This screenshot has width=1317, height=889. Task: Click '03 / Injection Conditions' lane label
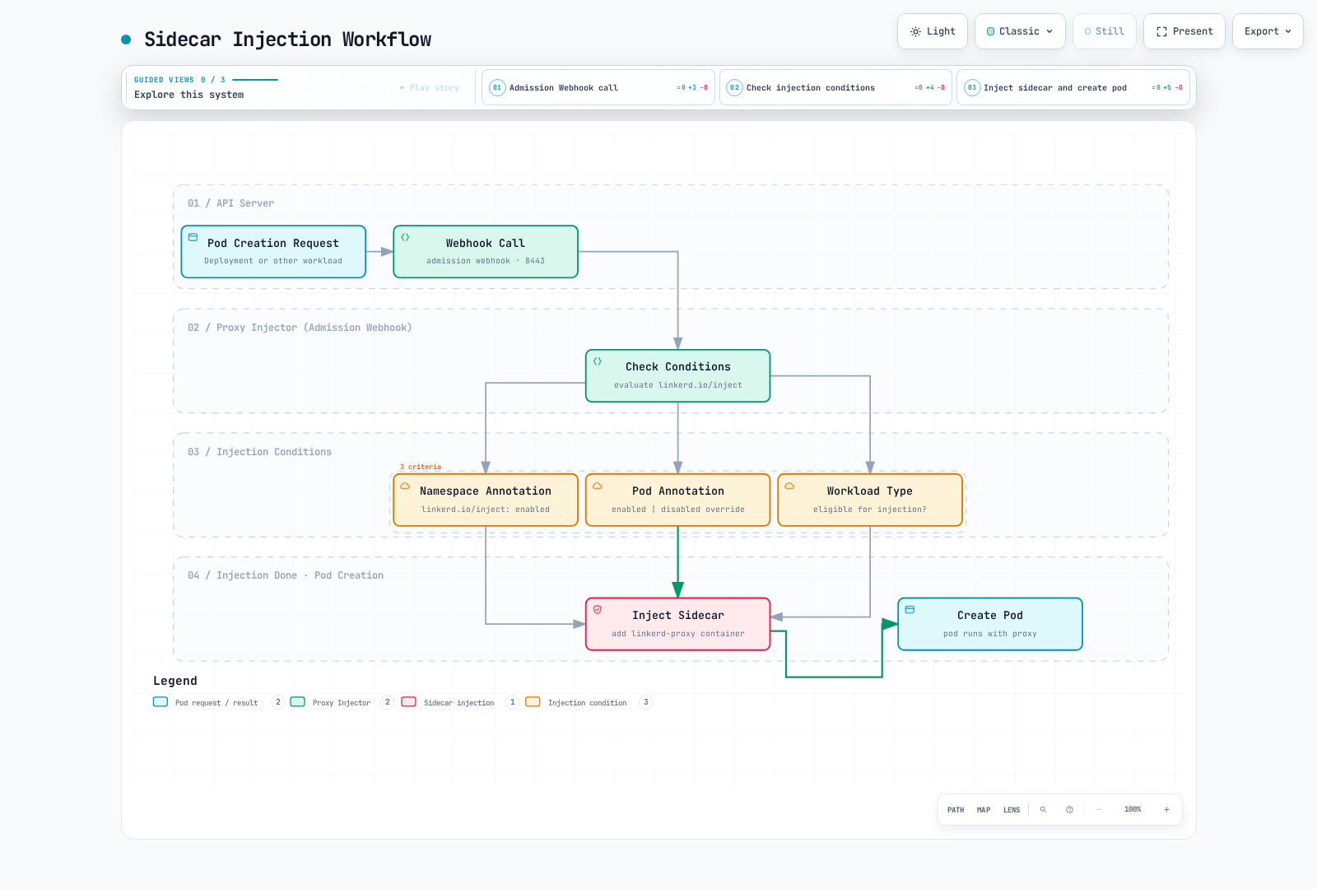point(259,452)
